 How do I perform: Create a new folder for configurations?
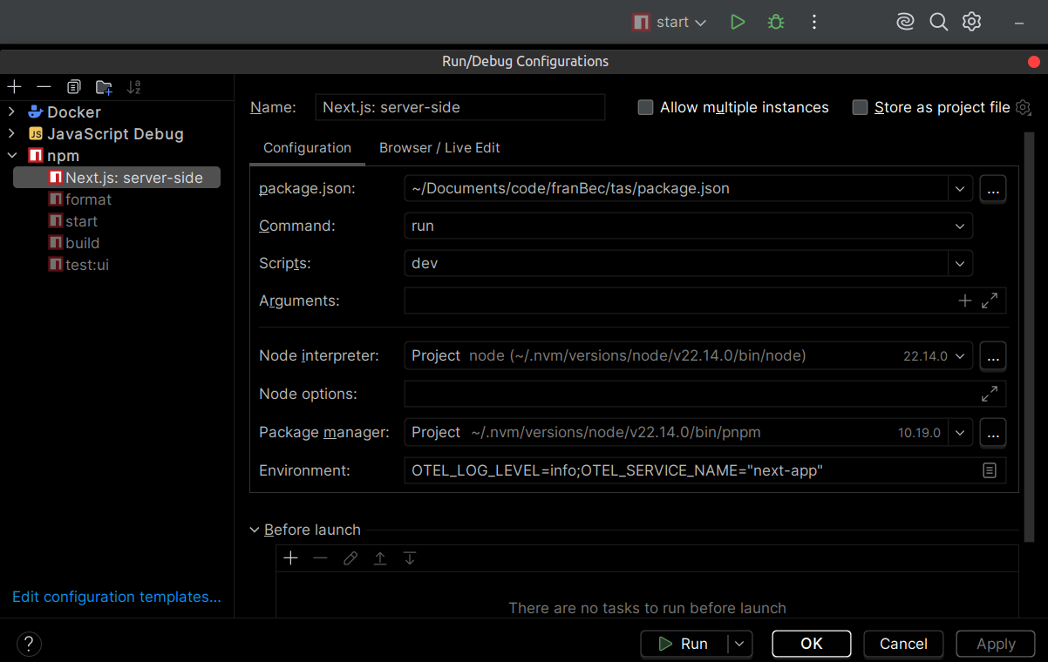[104, 86]
